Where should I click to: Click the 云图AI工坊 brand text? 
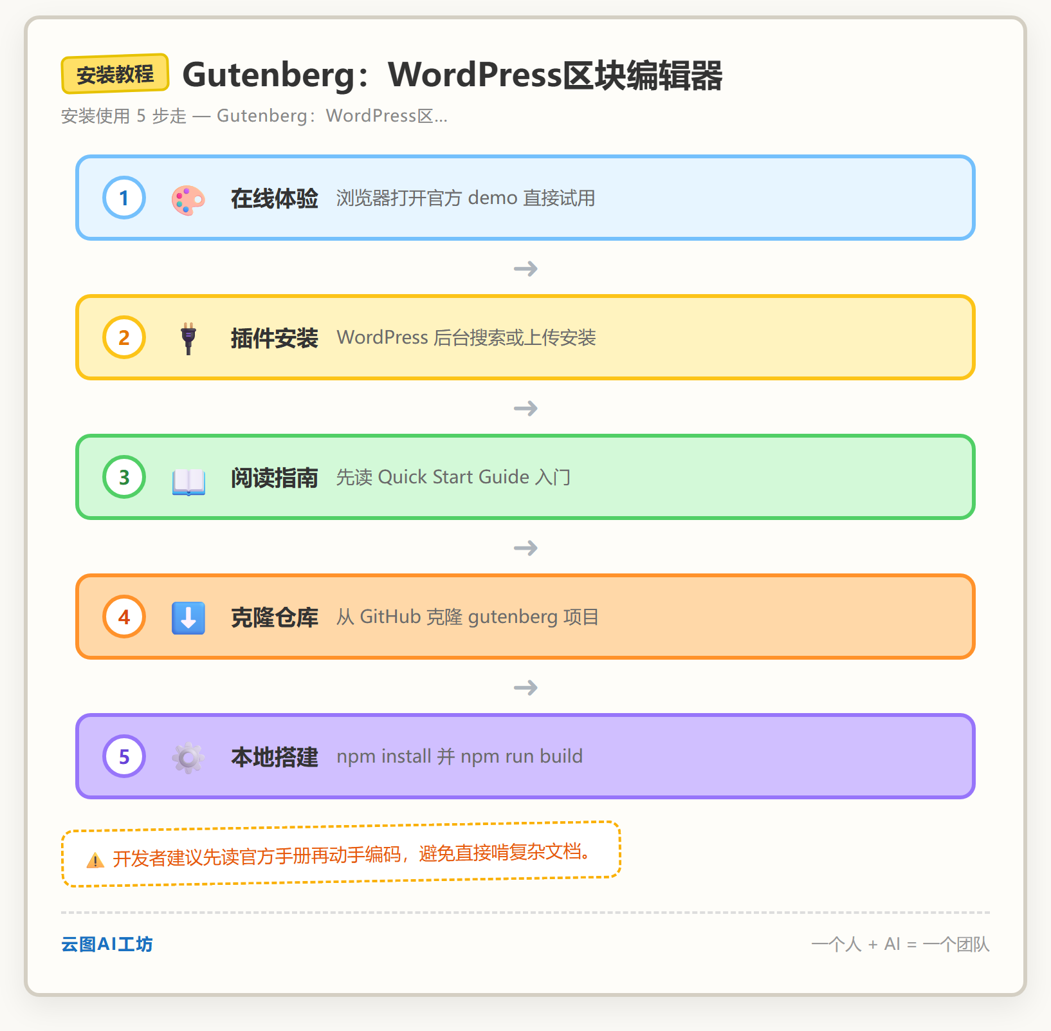click(x=107, y=944)
